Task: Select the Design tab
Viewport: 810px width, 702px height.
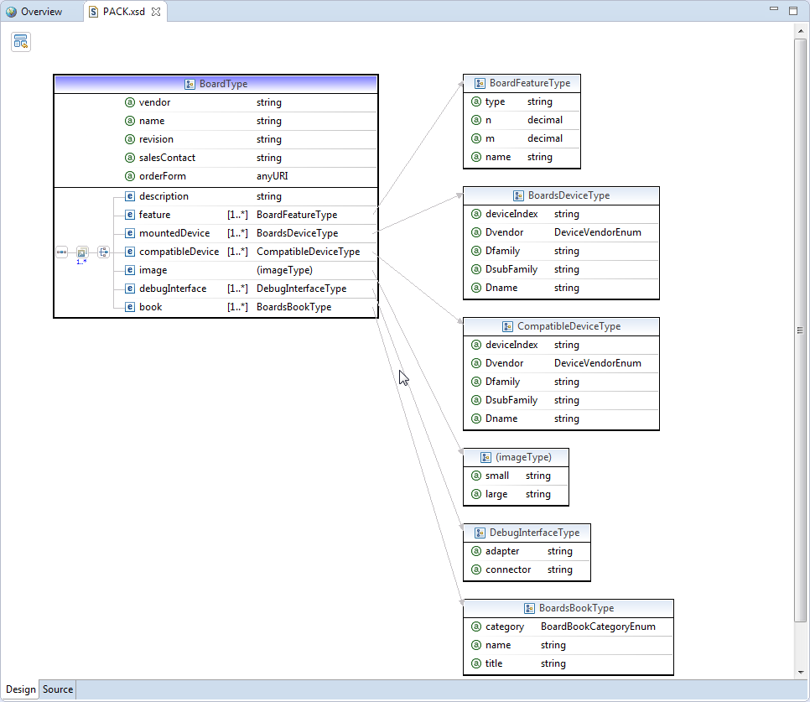Action: 20,689
